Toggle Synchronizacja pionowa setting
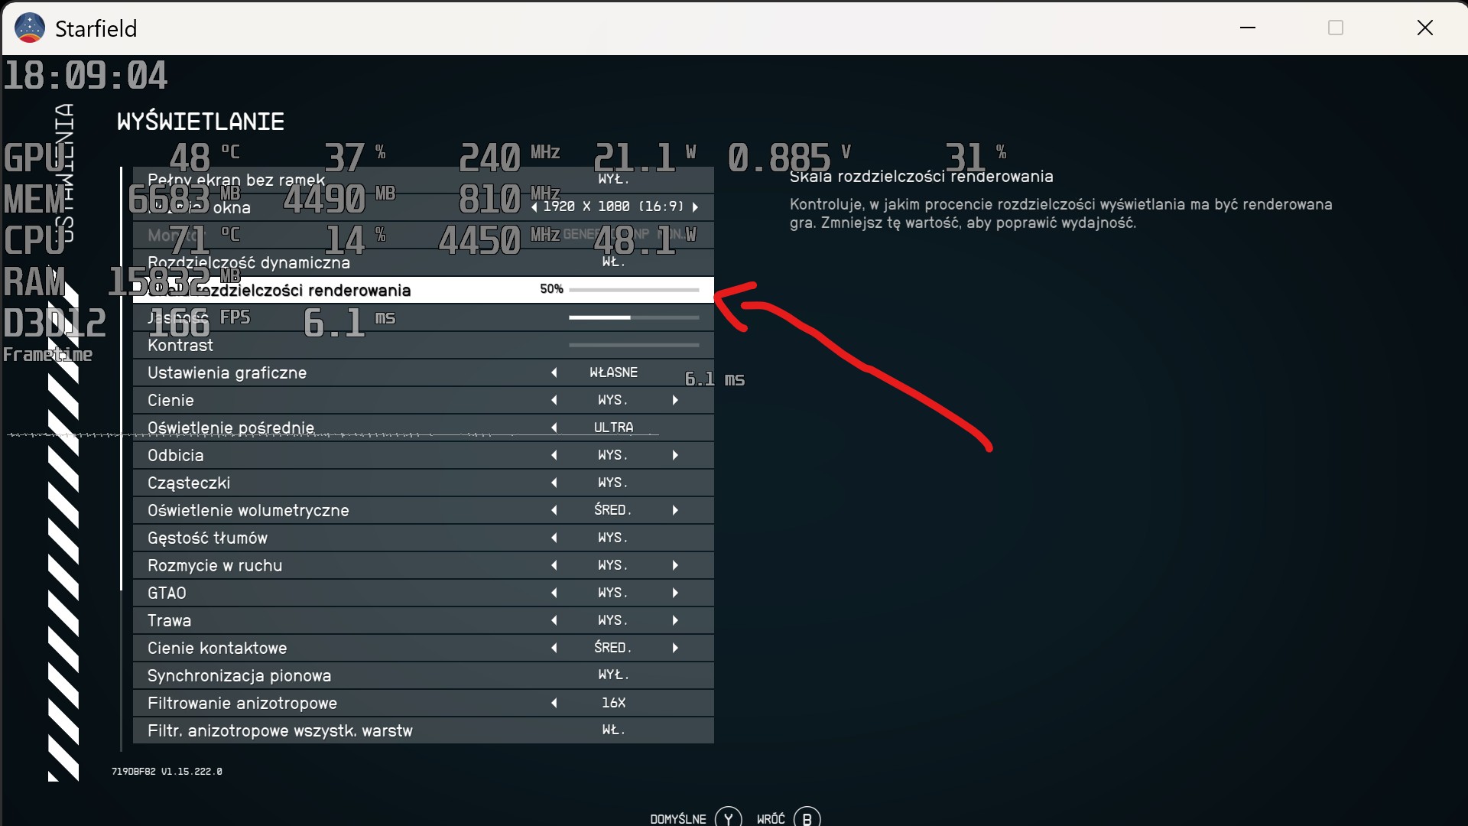The image size is (1468, 826). (x=613, y=675)
